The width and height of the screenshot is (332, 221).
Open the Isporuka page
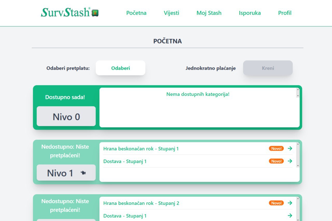[x=250, y=13]
